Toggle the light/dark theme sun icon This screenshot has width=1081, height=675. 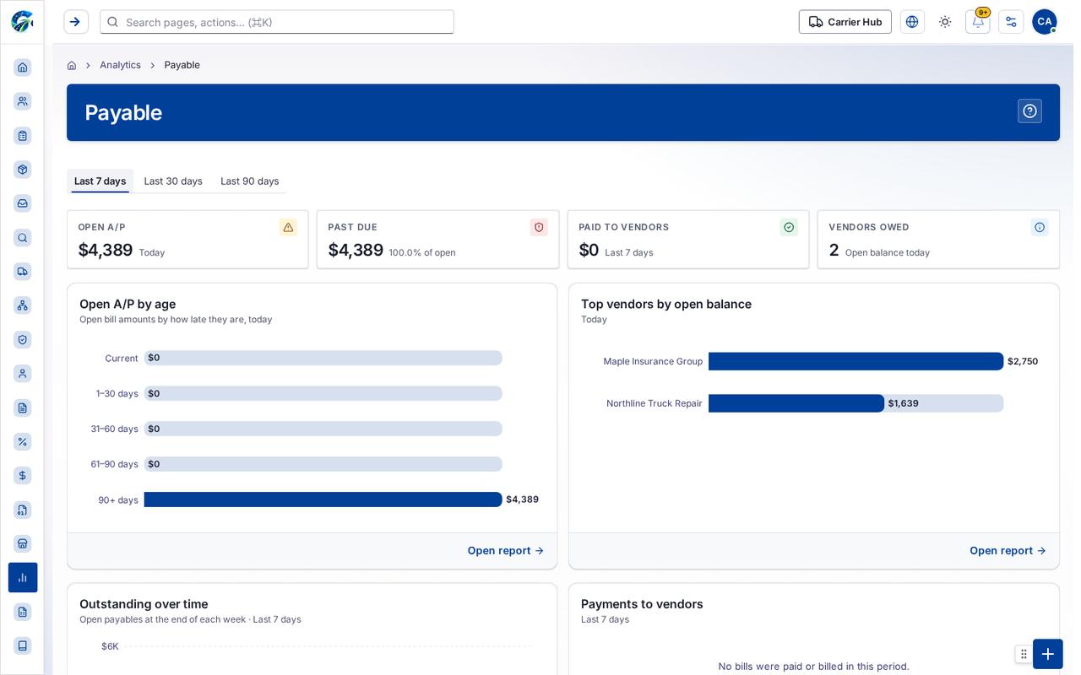coord(945,22)
